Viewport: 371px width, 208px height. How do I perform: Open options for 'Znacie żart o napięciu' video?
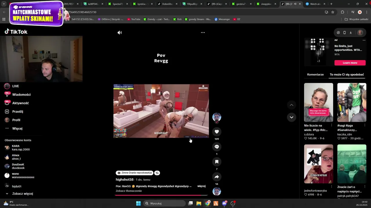(x=365, y=187)
